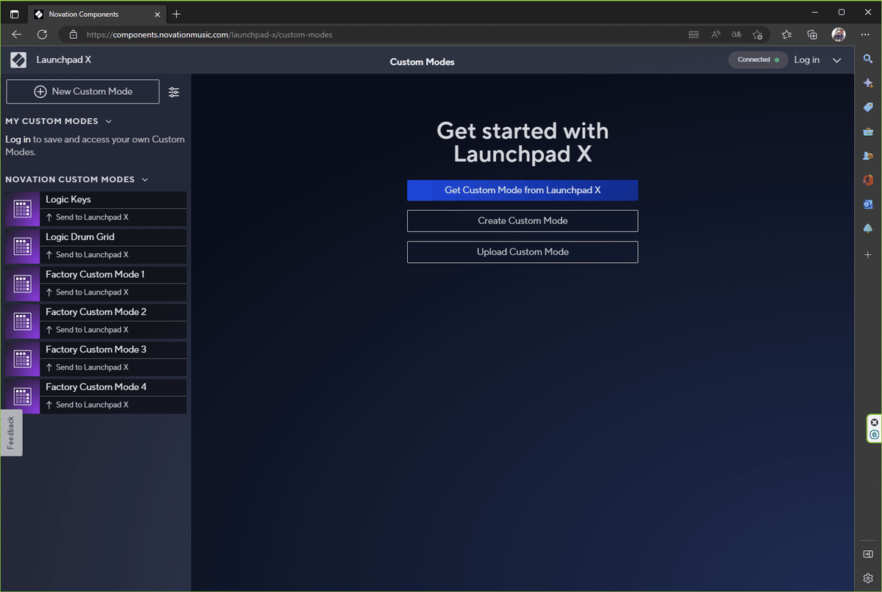882x592 pixels.
Task: Open the Collections icon
Action: 812,35
